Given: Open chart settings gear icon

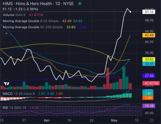Looking at the screenshot, I should (x=152, y=120).
